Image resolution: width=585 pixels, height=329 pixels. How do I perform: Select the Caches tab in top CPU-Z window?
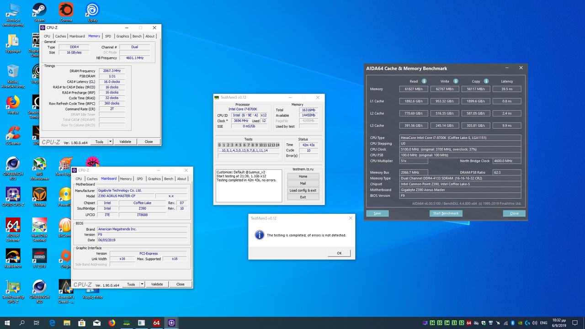60,36
